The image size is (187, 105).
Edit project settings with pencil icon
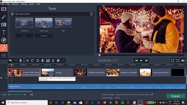pyautogui.click(x=152, y=94)
